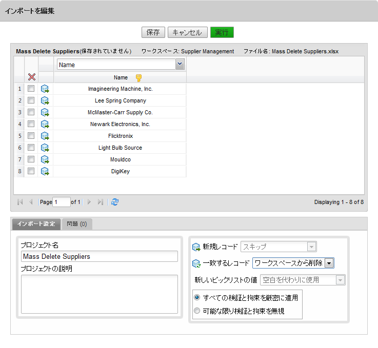378x348 pixels.
Task: Click the Flicktronix cell
Action: pos(120,136)
